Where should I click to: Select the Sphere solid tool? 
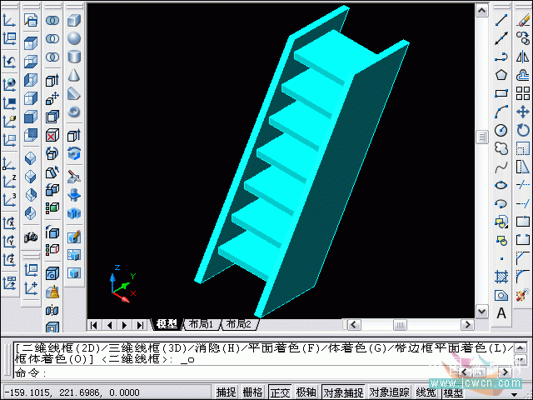pos(73,38)
